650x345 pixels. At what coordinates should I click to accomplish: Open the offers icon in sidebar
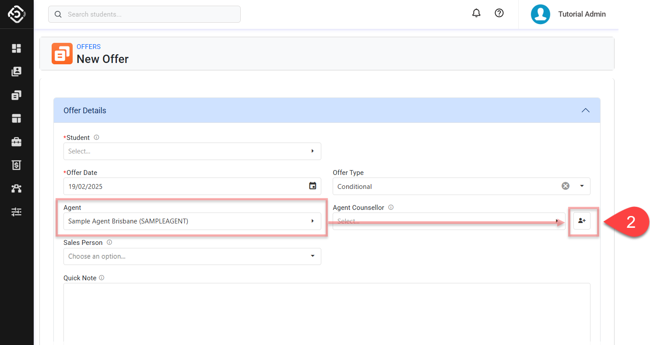(x=16, y=95)
